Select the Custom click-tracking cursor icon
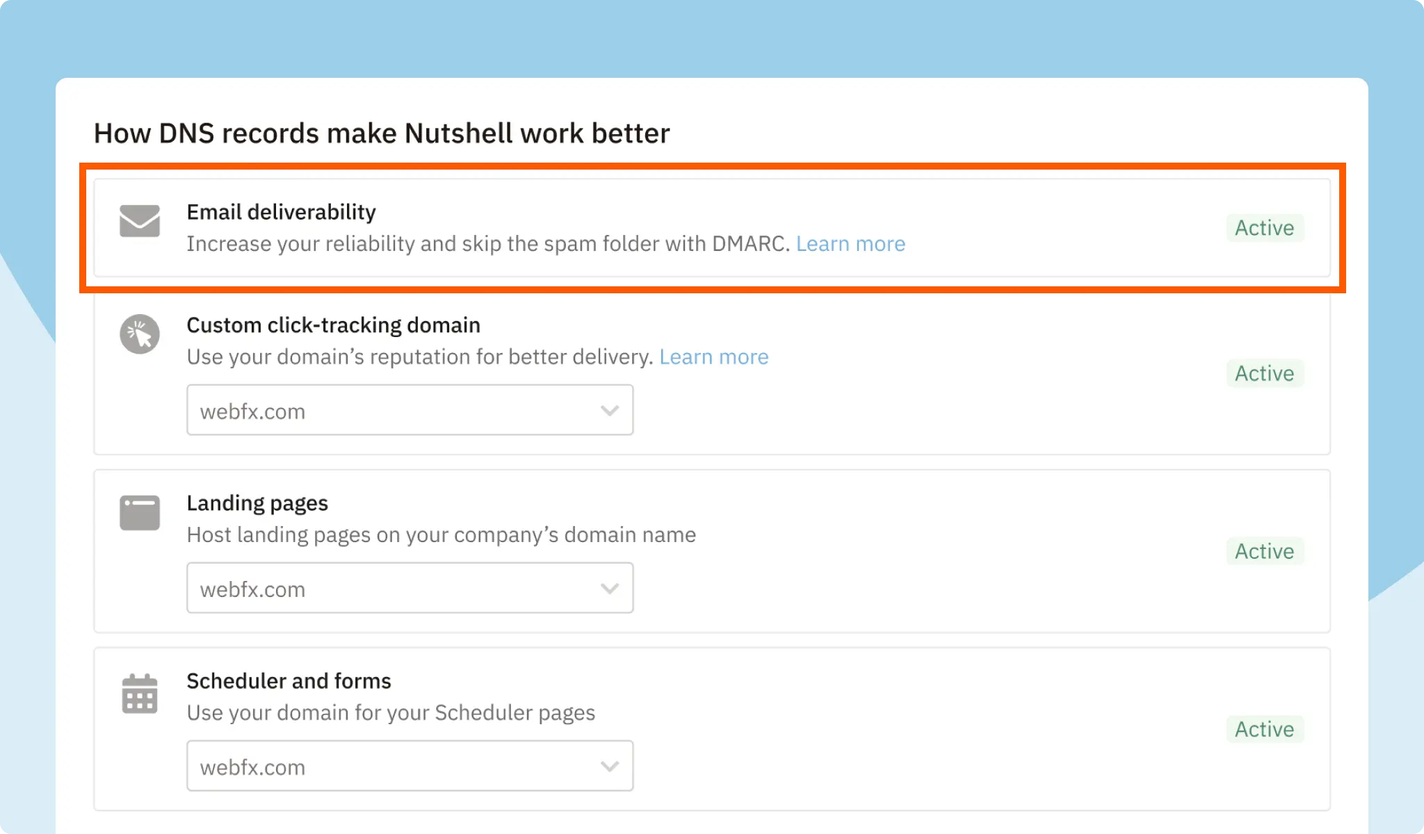1424x834 pixels. 140,334
